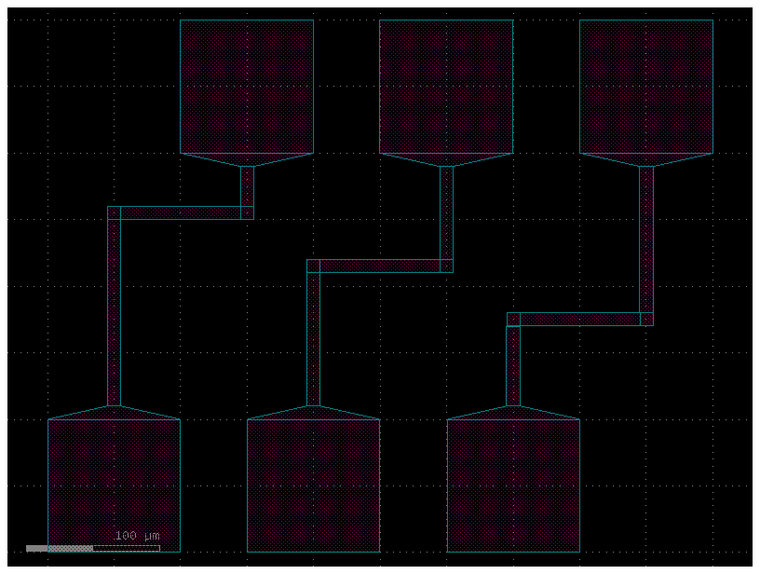
Task: Click the top-middle square pad
Action: [x=446, y=87]
